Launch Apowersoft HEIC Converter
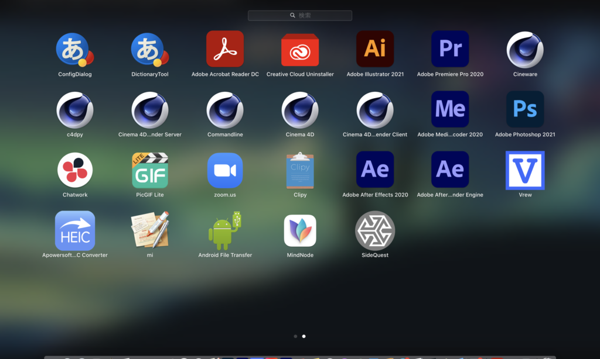This screenshot has height=359, width=600. pyautogui.click(x=75, y=230)
